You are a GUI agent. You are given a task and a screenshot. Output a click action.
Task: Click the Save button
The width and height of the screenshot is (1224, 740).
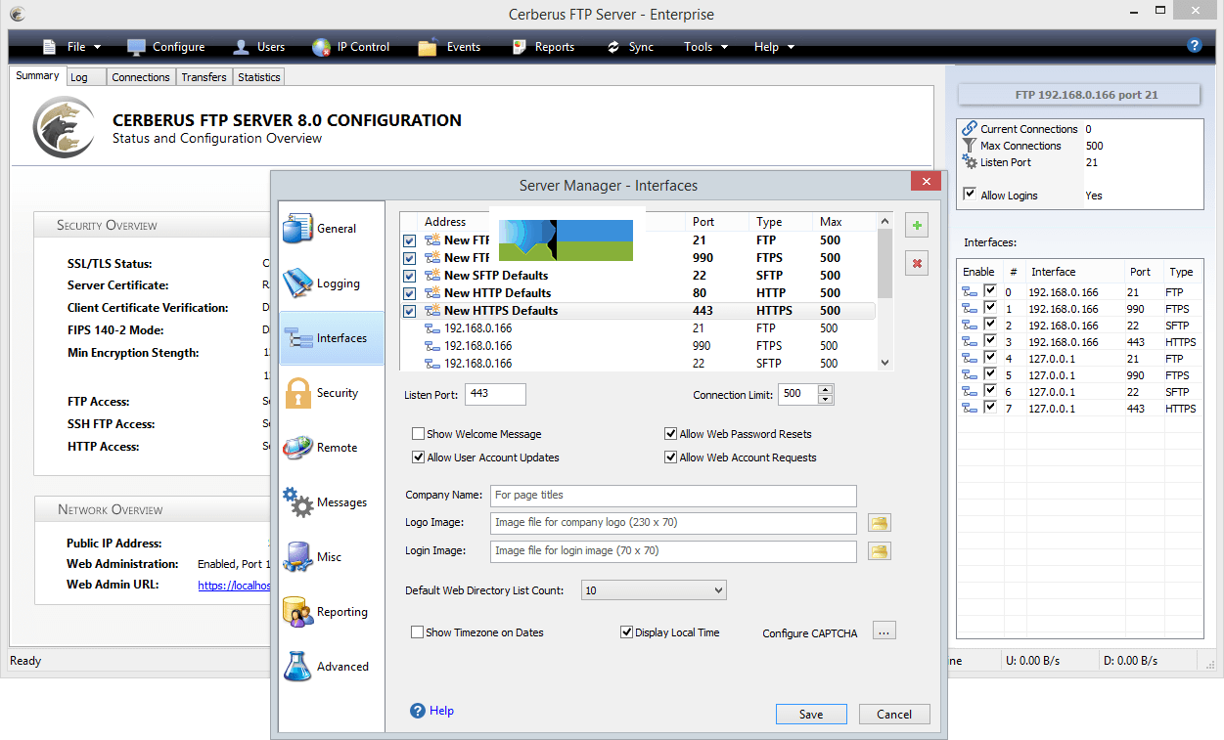coord(811,714)
